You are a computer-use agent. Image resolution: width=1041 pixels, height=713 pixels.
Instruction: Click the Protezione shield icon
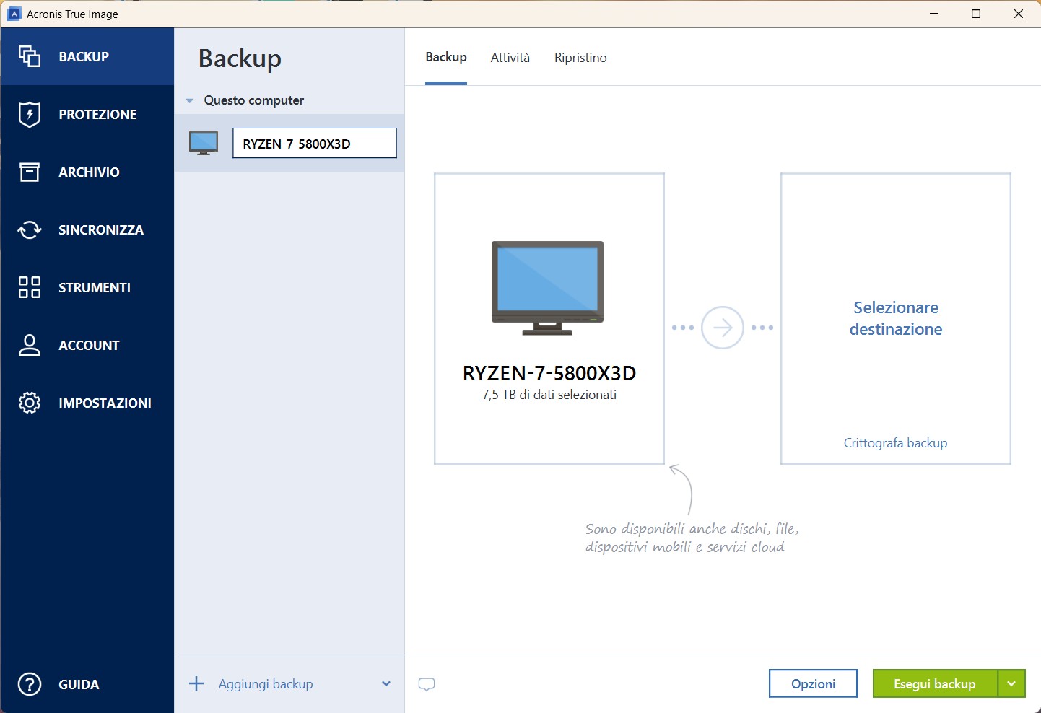(x=30, y=114)
